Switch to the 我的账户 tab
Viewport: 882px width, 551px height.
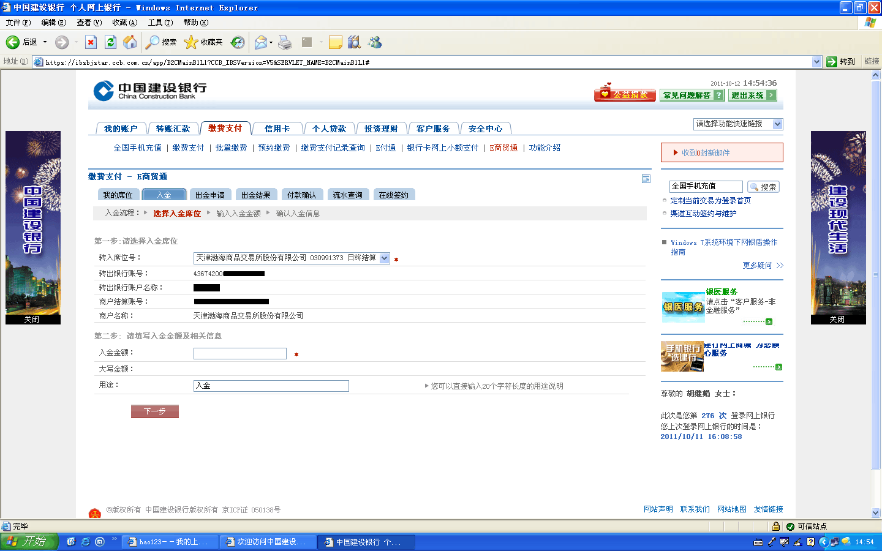[121, 129]
